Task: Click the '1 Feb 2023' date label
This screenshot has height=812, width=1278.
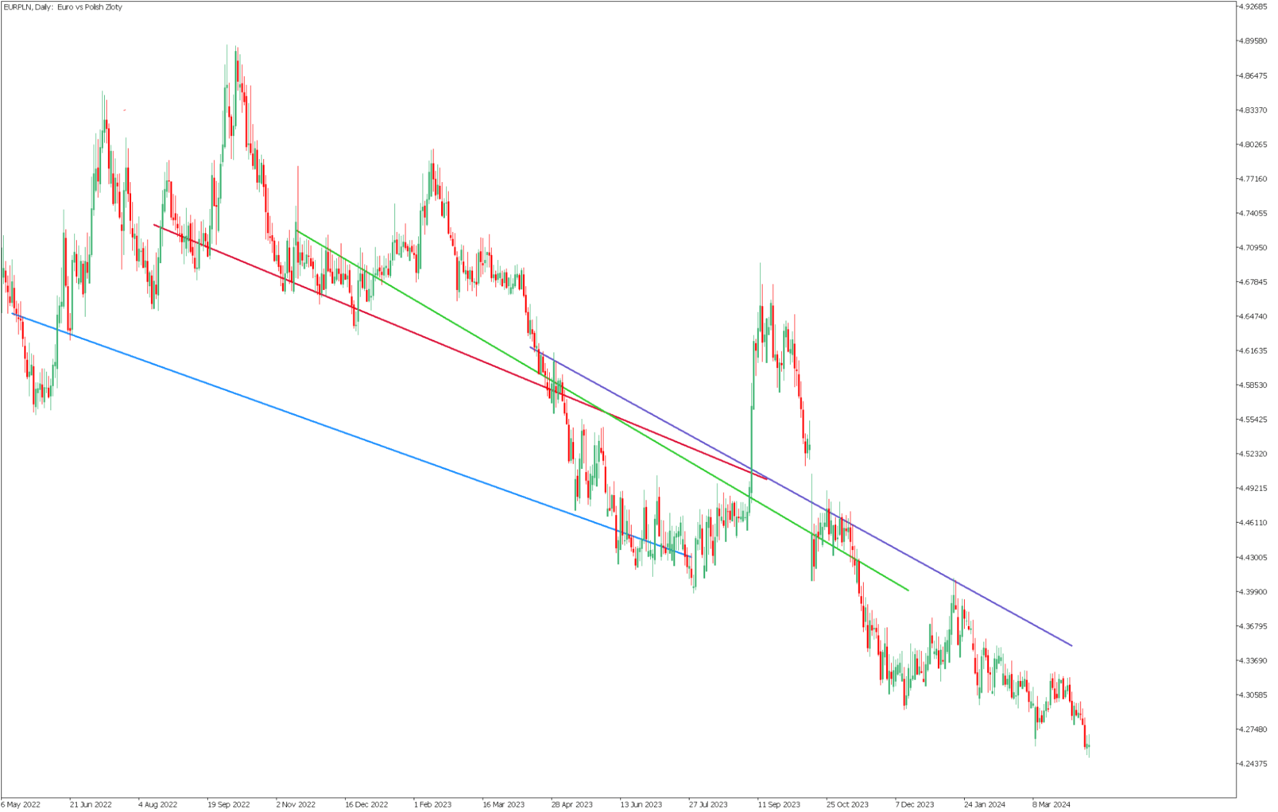Action: click(x=433, y=805)
